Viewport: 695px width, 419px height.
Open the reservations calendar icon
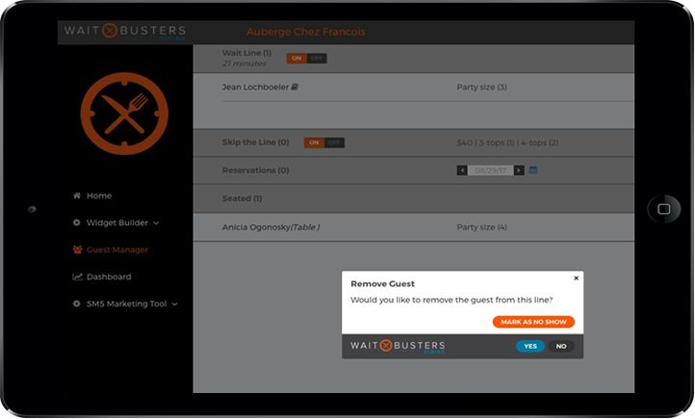tap(533, 170)
